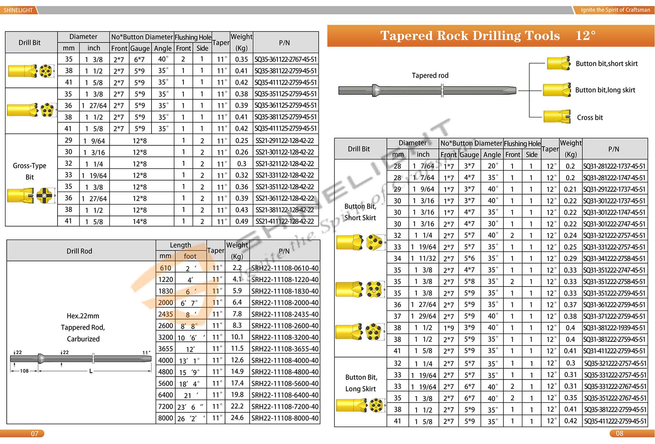Select P/N SQ31-291222-1737-45-51
The height and width of the screenshot is (444, 655).
coord(614,189)
